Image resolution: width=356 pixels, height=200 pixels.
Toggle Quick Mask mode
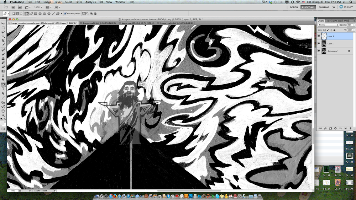(x=3, y=129)
